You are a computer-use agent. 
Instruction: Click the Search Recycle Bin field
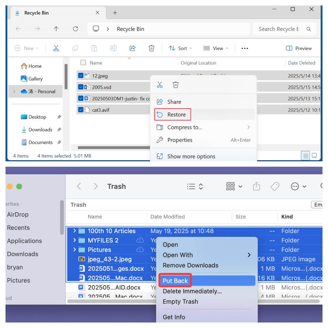click(279, 29)
